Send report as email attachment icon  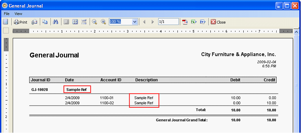[34, 22]
